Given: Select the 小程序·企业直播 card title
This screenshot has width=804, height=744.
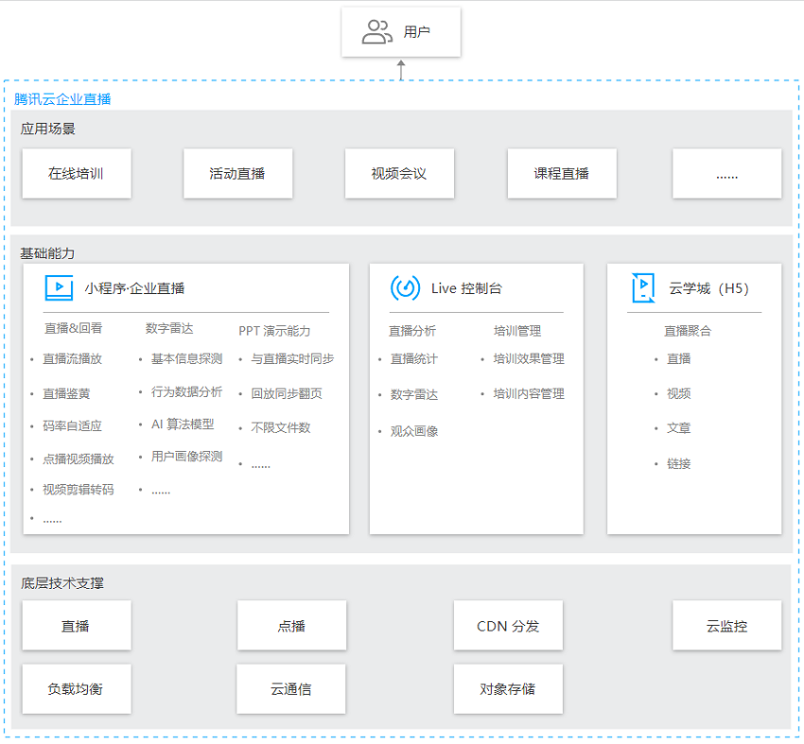Looking at the screenshot, I should [x=134, y=288].
